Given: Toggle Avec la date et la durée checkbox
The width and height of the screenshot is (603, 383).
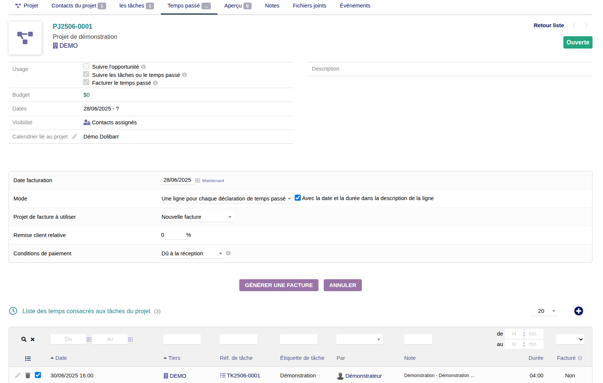Looking at the screenshot, I should point(298,198).
